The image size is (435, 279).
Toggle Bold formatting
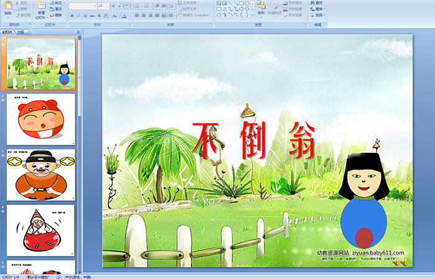tap(71, 16)
